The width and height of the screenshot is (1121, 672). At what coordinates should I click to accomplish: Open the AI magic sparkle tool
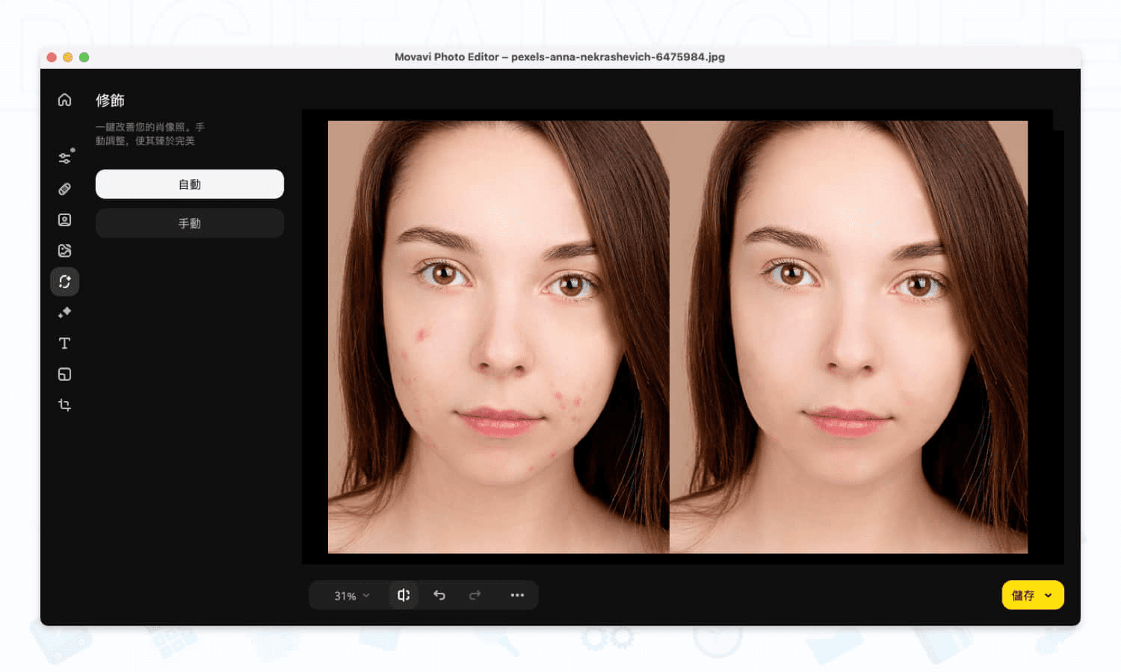point(64,312)
